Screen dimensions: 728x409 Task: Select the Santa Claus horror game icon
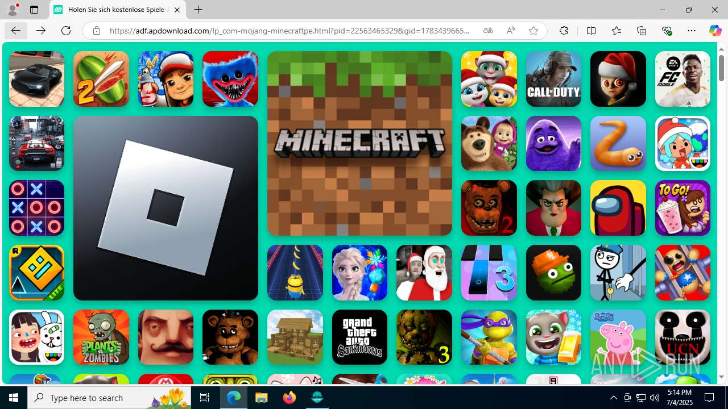[x=424, y=273]
